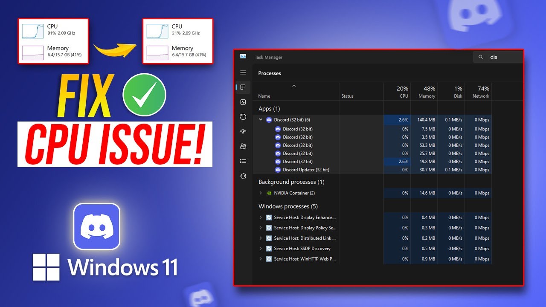Viewport: 546px width, 307px height.
Task: Select Service Host: SSDP Discovery name text
Action: [302, 249]
